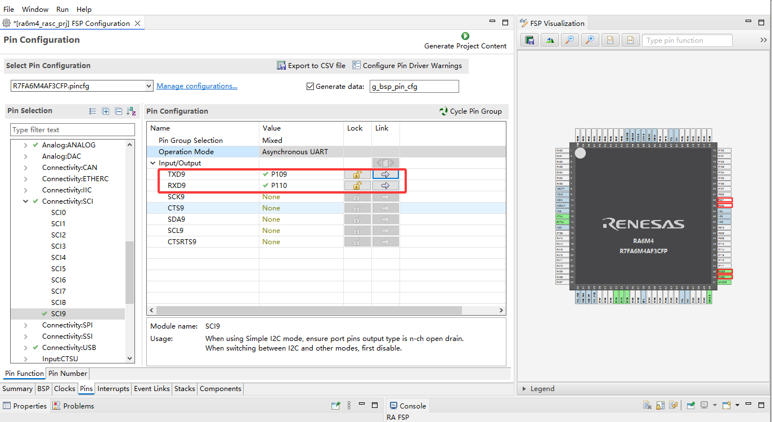Open the R7FA6M4AF3CFP.pincfg configuration dropdown

[82, 86]
